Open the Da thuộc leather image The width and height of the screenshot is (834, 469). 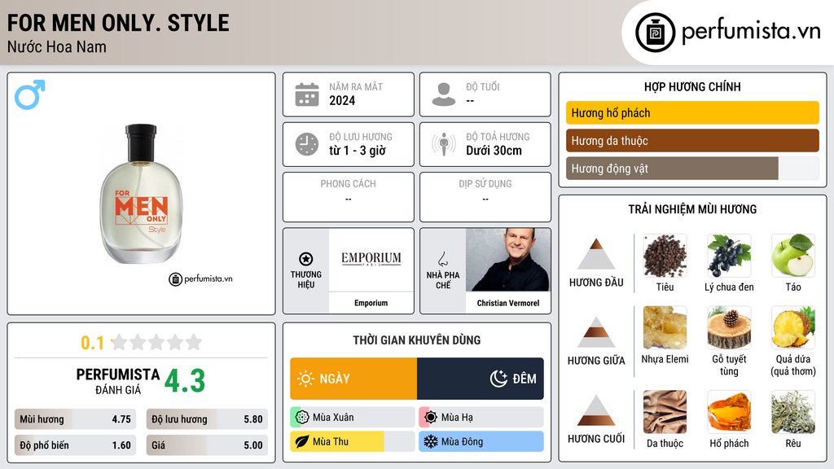coord(665,412)
